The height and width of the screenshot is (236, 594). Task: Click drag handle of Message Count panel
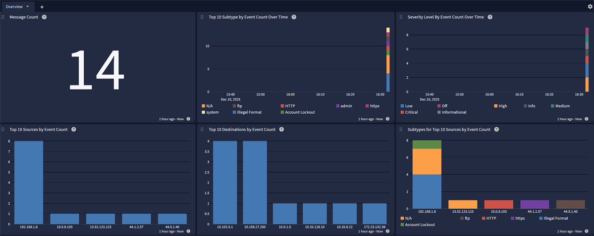[3, 17]
